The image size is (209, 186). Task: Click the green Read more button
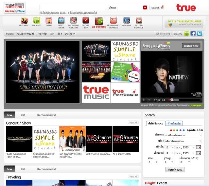pyautogui.click(x=196, y=105)
